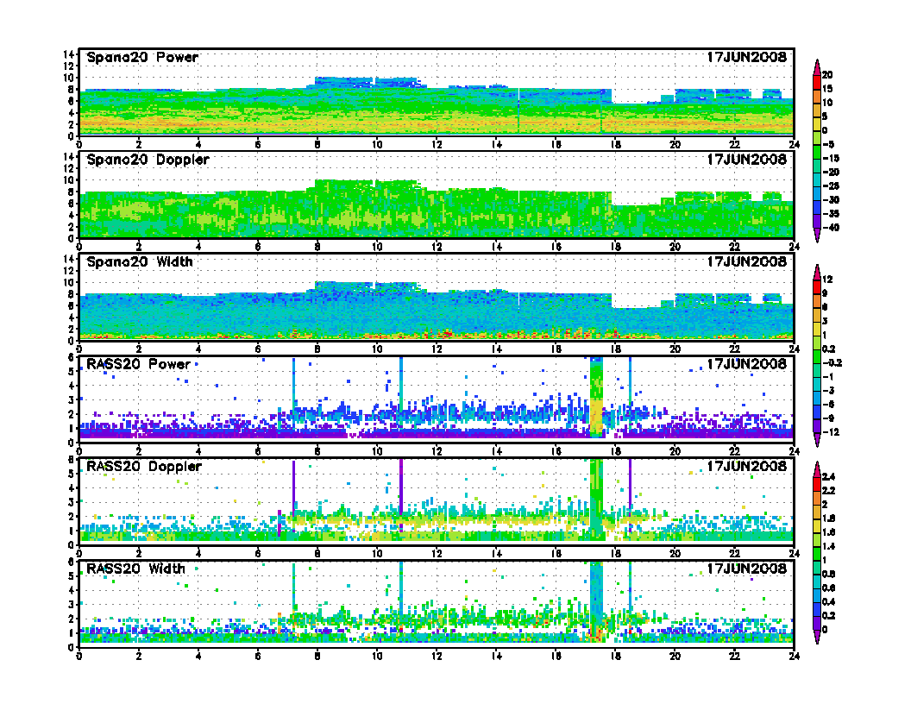Image resolution: width=911 pixels, height=704 pixels.
Task: Select the 17JUN2008 date in Spano20 Doppler panel
Action: click(x=746, y=160)
